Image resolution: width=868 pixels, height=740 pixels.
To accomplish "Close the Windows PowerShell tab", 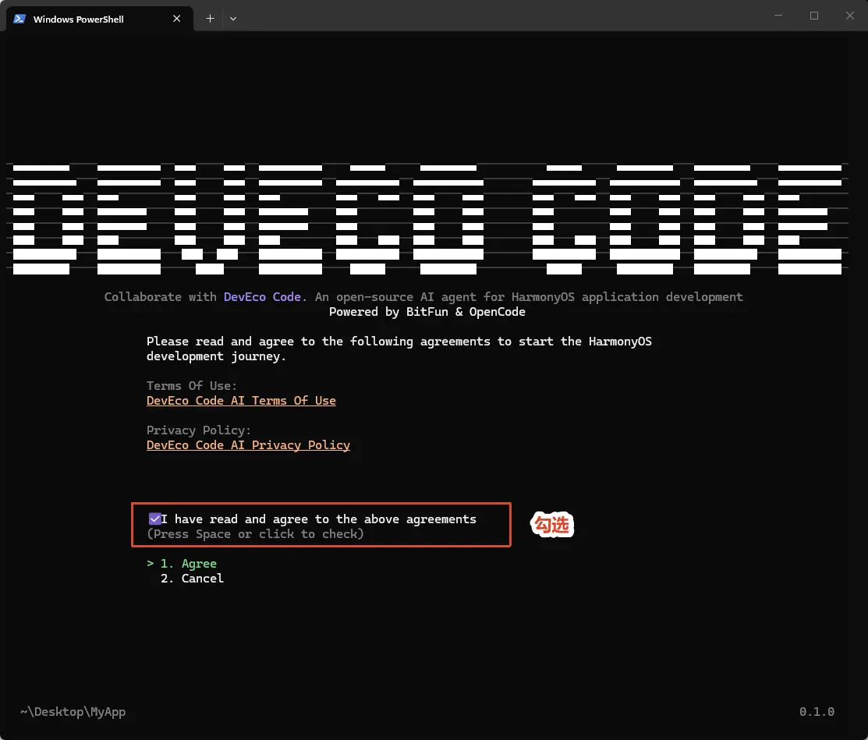I will click(x=176, y=19).
